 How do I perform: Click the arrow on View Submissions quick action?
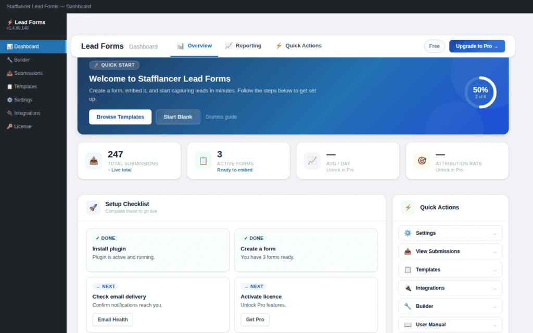[494, 252]
